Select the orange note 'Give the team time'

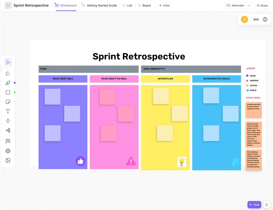pos(254,110)
